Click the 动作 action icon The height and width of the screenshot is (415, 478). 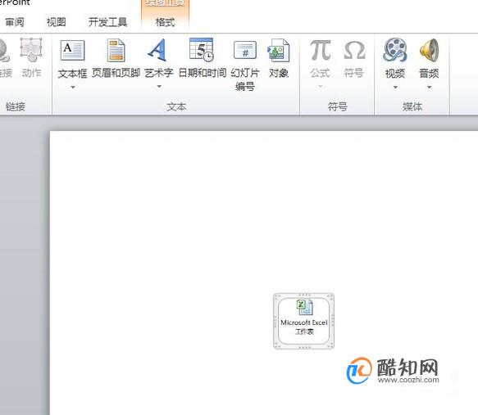pyautogui.click(x=31, y=50)
